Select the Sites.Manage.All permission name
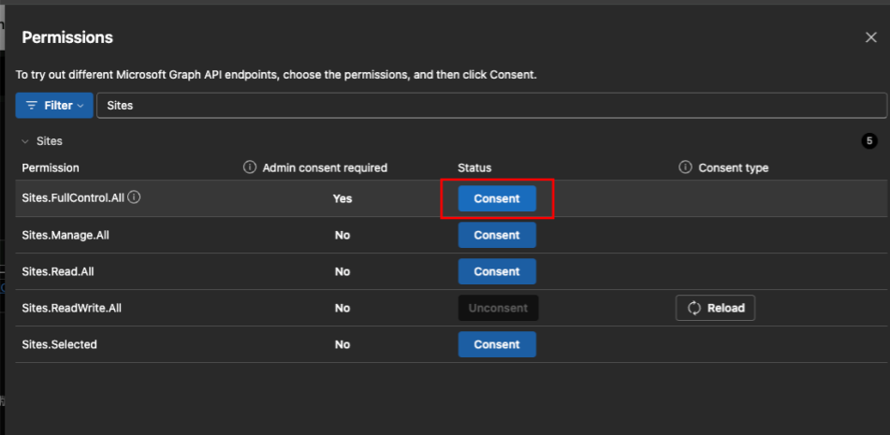890x435 pixels. pyautogui.click(x=66, y=235)
